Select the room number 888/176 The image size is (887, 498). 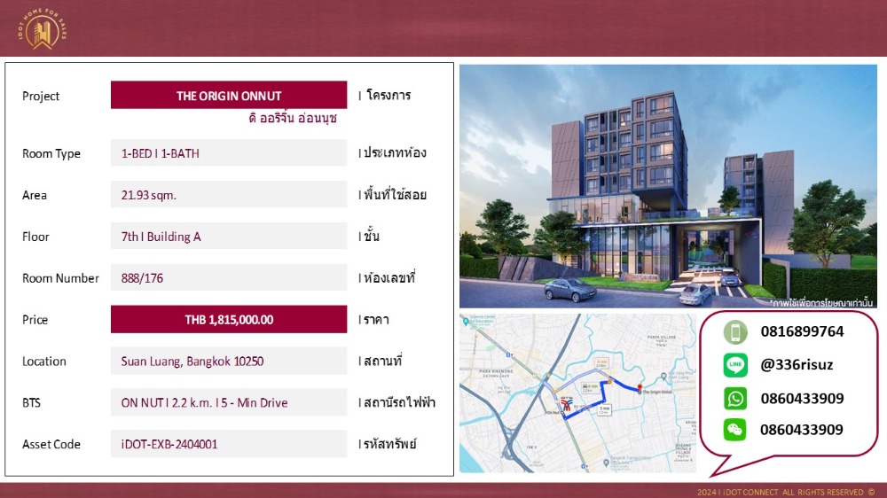tap(142, 278)
